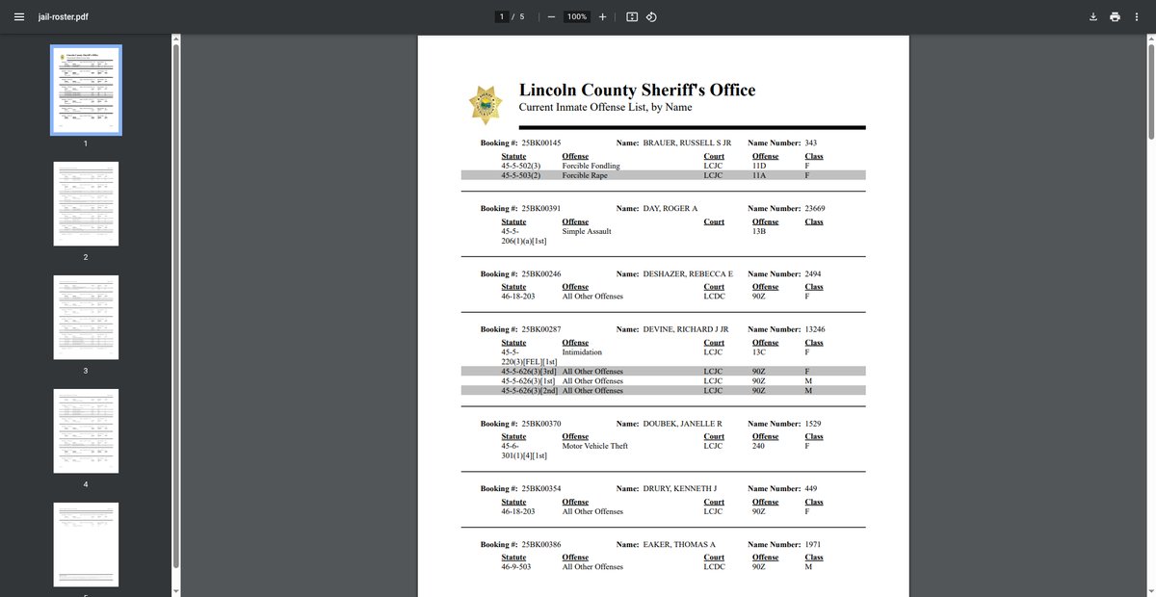Viewport: 1156px width, 597px height.
Task: Click the sheriff's badge logo
Action: (485, 104)
